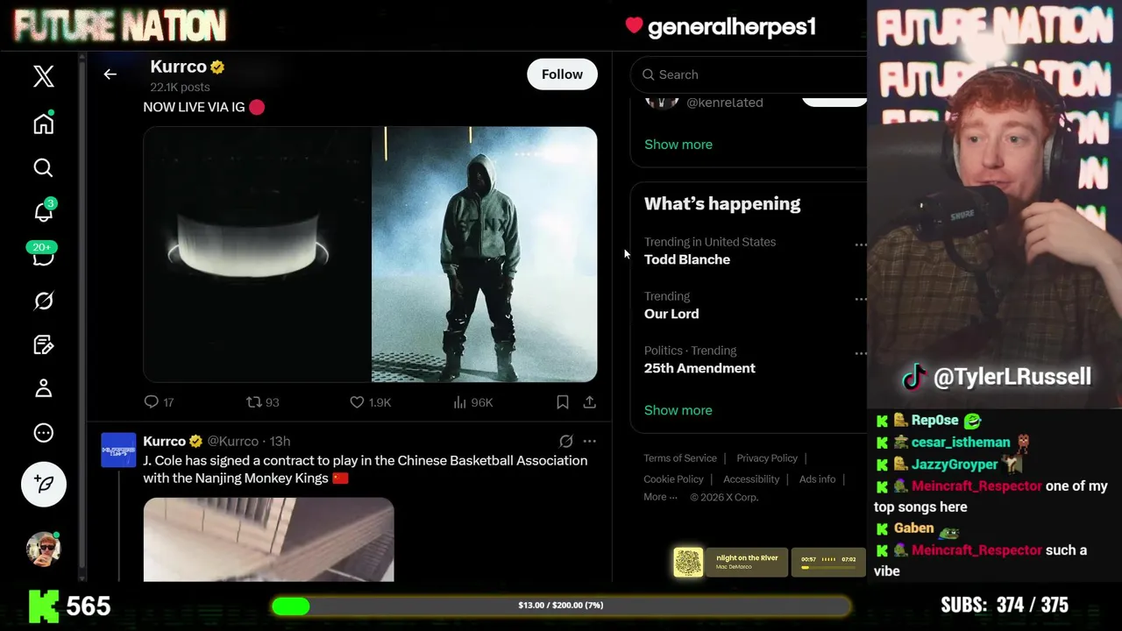The height and width of the screenshot is (631, 1122).
Task: Go to the Home feed icon
Action: (43, 124)
